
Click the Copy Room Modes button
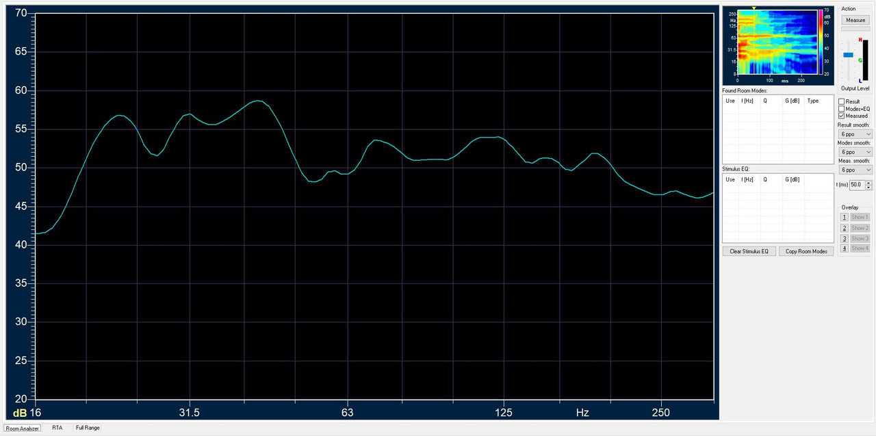[806, 251]
